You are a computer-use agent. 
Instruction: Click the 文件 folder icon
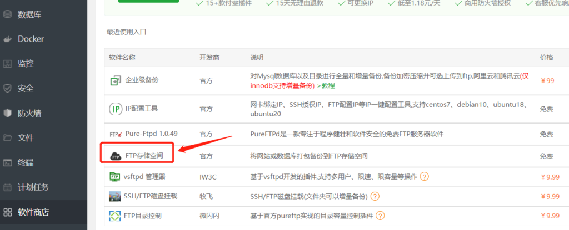coord(8,137)
